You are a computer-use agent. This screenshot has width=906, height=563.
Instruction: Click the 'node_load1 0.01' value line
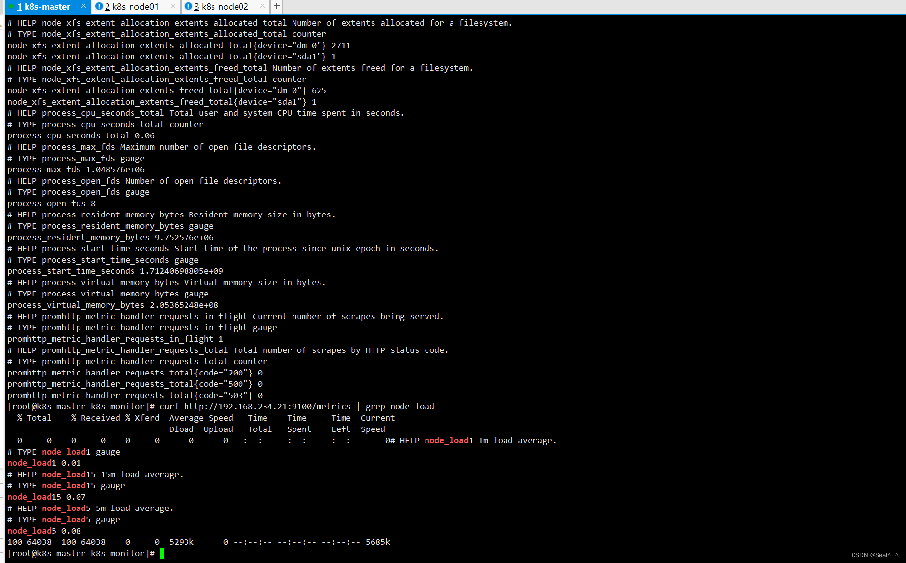point(44,463)
